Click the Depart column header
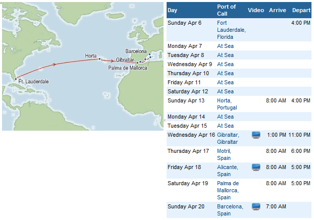The image size is (314, 220). tap(301, 10)
